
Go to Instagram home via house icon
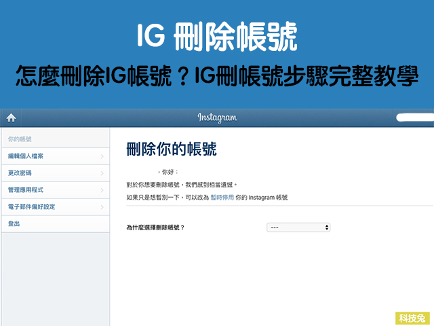coord(11,117)
